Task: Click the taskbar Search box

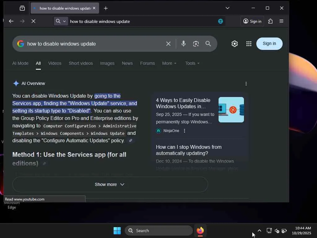Action: coord(159,231)
